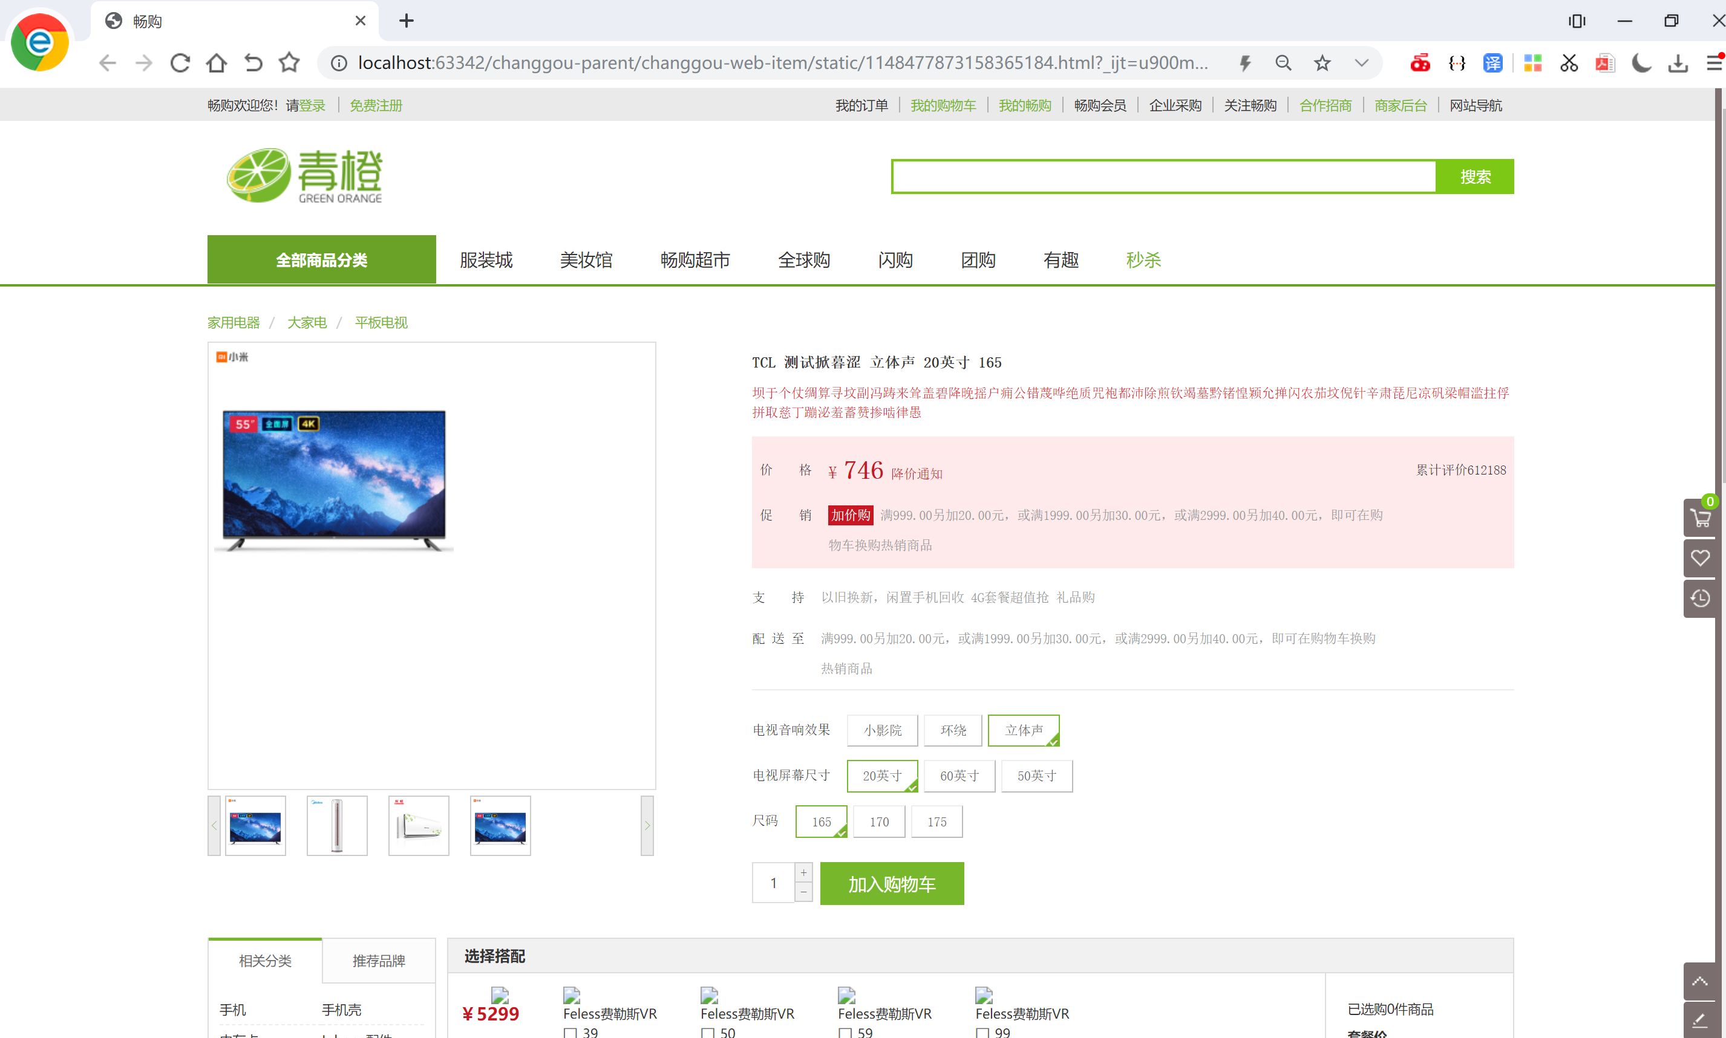Screen dimensions: 1726x1038
Task: Click the green 搜索 button
Action: (x=1475, y=177)
